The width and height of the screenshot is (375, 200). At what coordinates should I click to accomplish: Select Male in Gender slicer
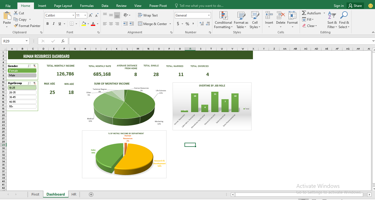(x=22, y=75)
